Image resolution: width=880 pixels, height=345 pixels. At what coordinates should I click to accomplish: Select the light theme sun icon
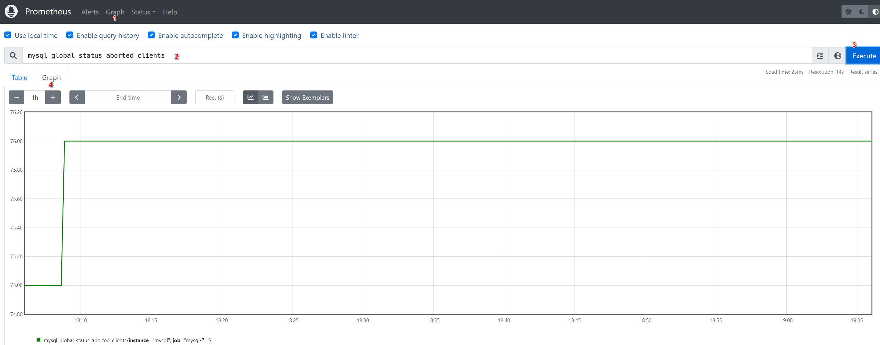(848, 12)
